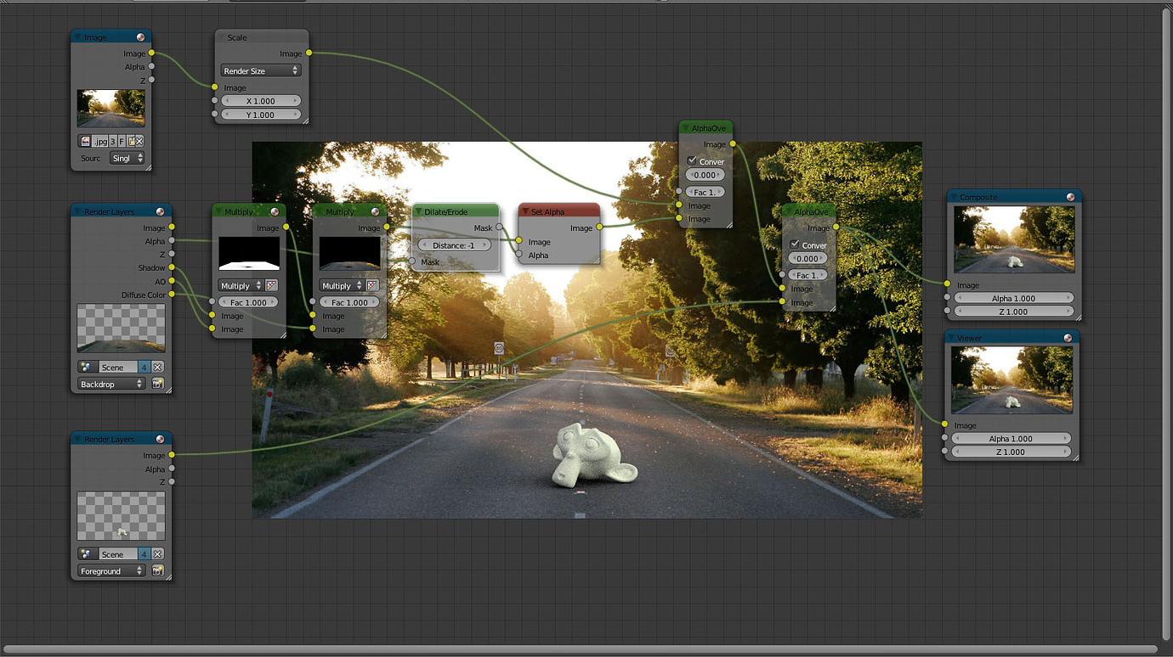Collapse the Composite node
The image size is (1173, 657).
coord(954,197)
